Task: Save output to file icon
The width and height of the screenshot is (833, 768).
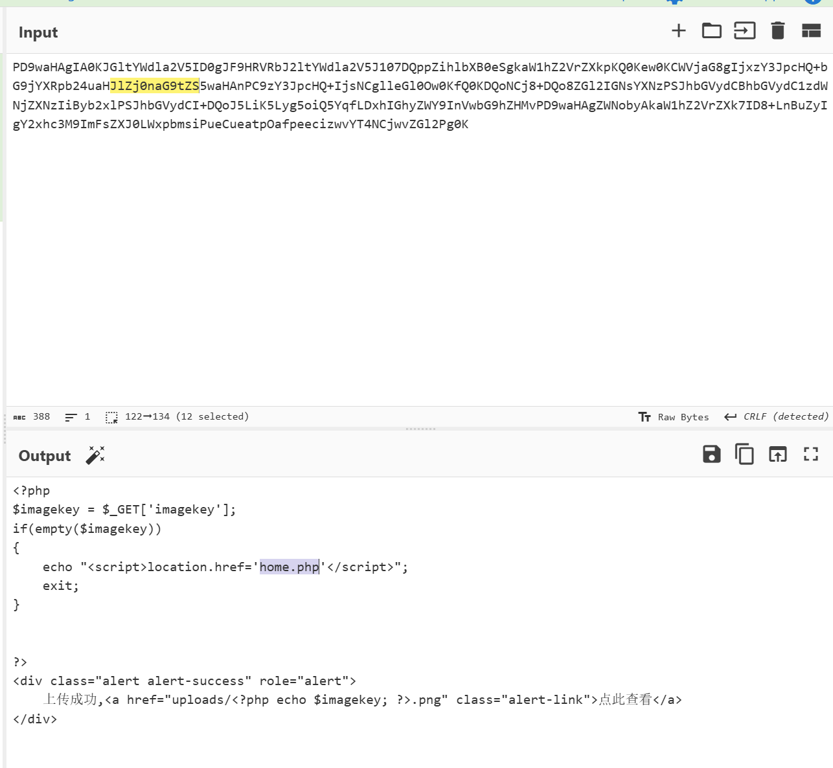Action: (711, 454)
